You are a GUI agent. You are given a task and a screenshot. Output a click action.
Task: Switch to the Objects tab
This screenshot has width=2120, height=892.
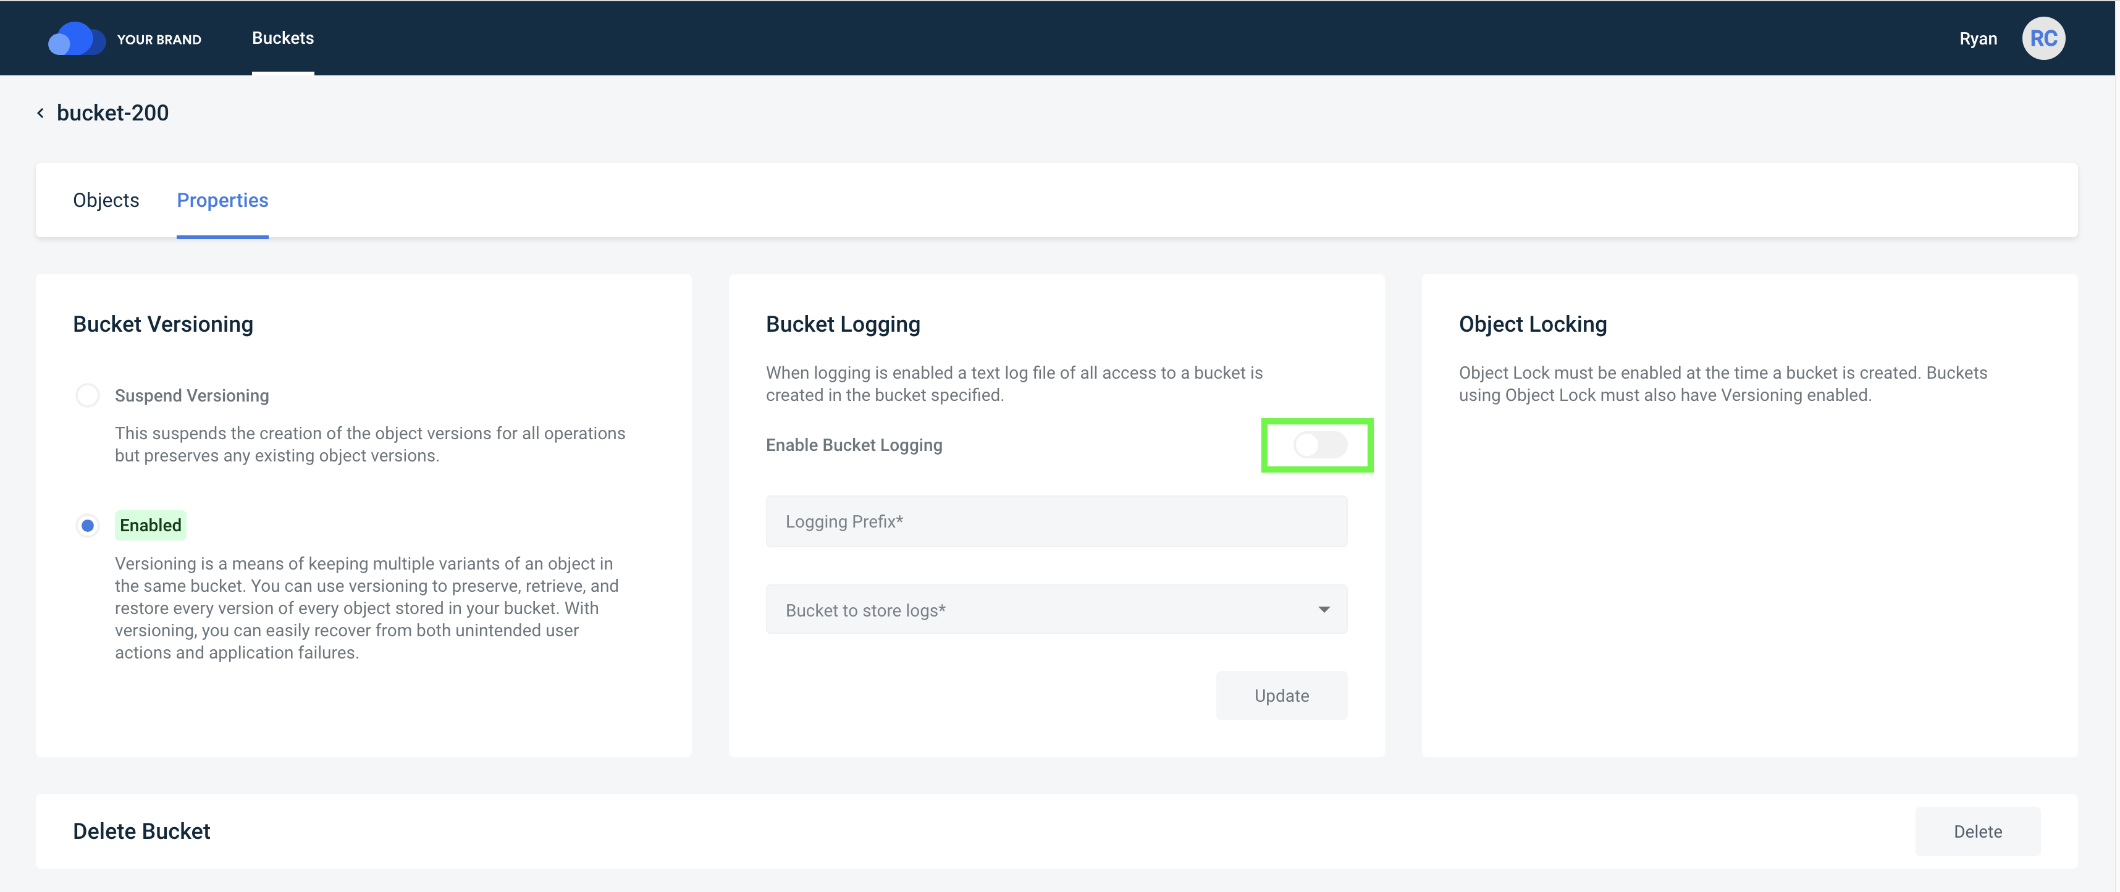[106, 200]
